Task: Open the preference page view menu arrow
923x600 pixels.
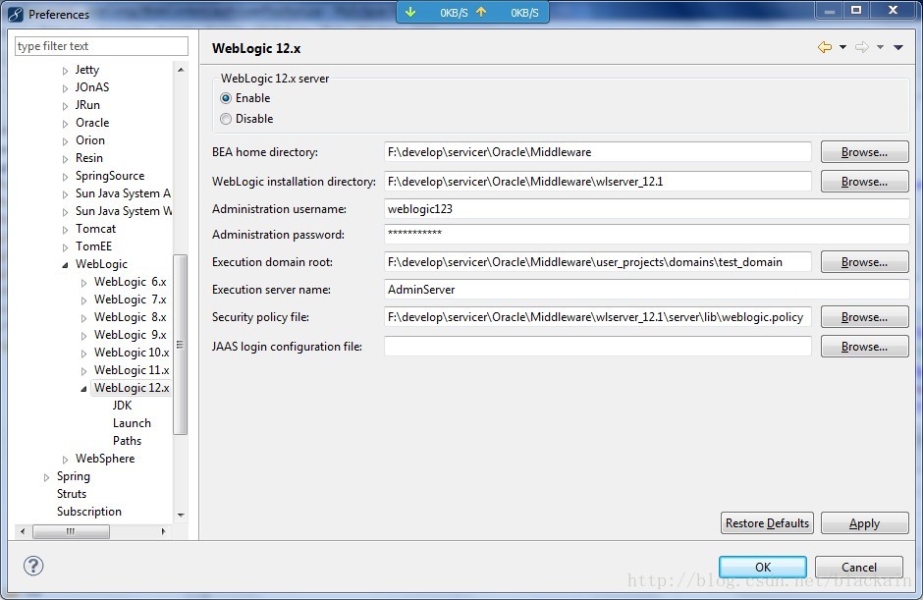Action: pos(898,47)
